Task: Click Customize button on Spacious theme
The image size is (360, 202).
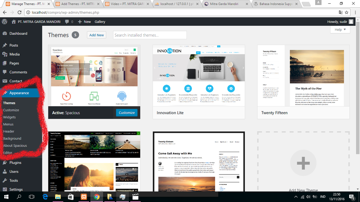Action: (127, 113)
